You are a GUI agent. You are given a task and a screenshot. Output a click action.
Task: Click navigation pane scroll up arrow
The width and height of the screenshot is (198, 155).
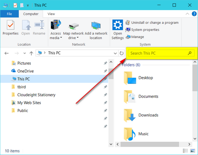coord(111,62)
